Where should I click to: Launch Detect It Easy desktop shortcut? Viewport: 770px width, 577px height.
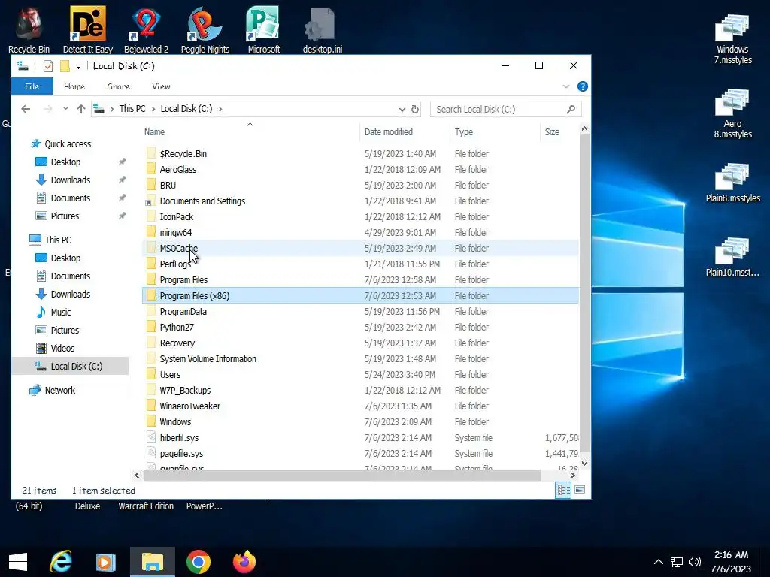pos(87,29)
